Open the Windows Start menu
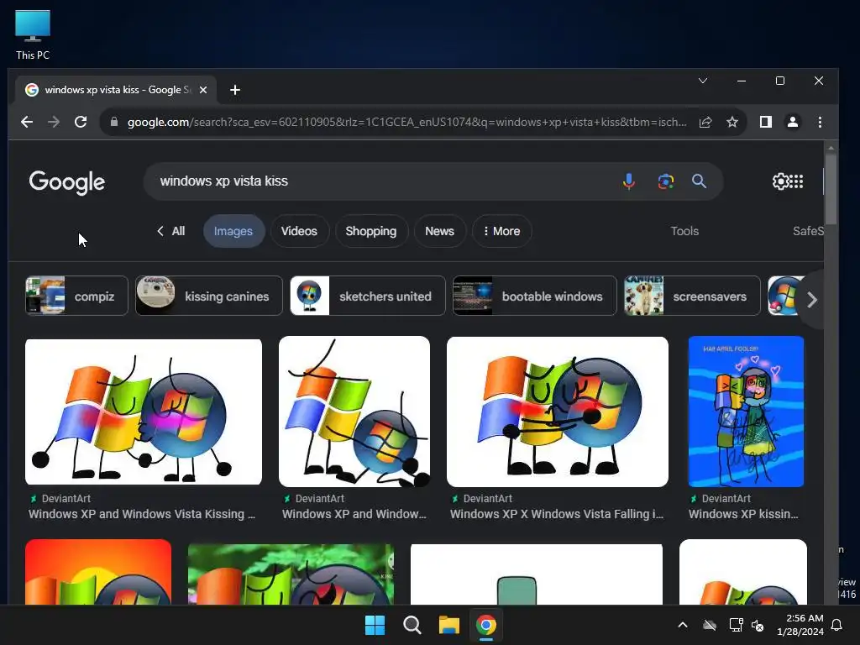This screenshot has height=645, width=860. (x=375, y=625)
